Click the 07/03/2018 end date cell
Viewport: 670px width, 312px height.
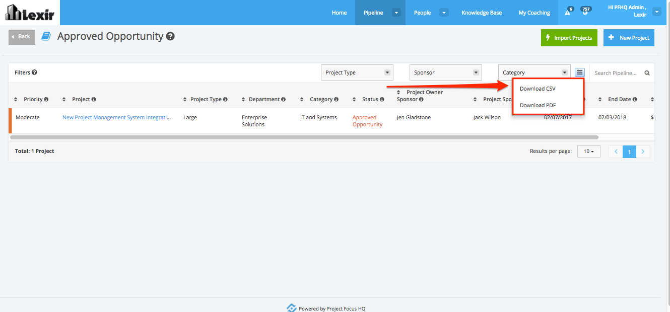[x=612, y=117]
